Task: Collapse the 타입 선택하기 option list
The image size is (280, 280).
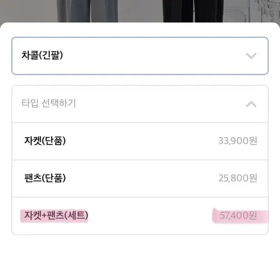Action: (x=140, y=104)
